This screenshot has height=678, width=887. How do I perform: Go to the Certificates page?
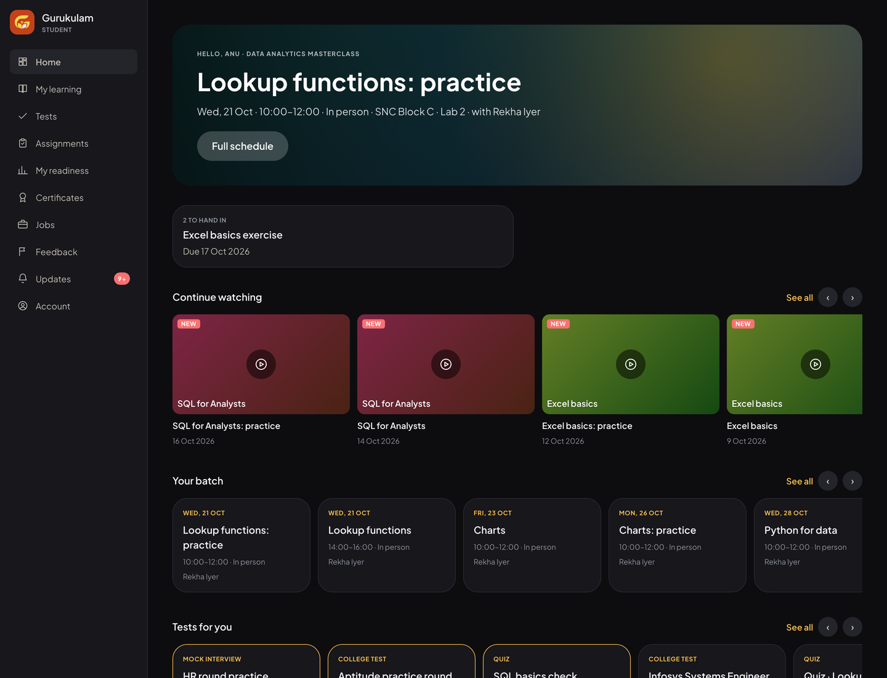pos(73,197)
